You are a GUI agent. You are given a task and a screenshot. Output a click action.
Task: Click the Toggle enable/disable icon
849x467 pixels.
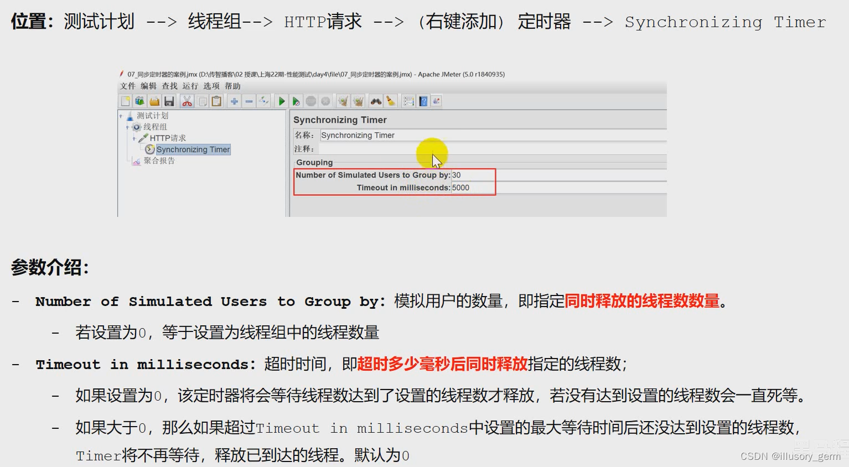point(264,101)
